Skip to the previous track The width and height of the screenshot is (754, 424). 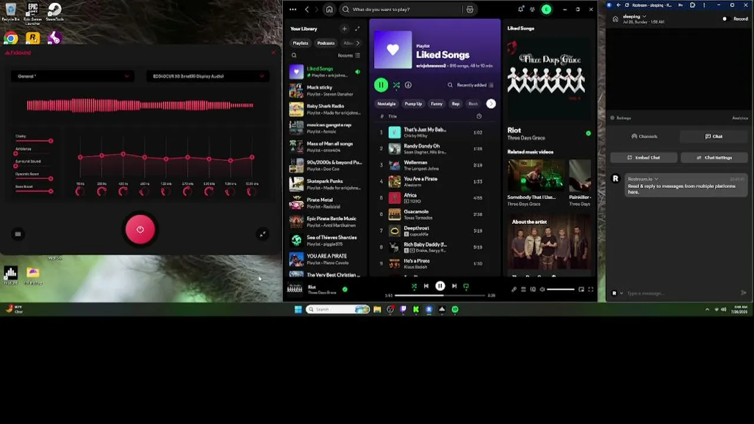pyautogui.click(x=426, y=286)
